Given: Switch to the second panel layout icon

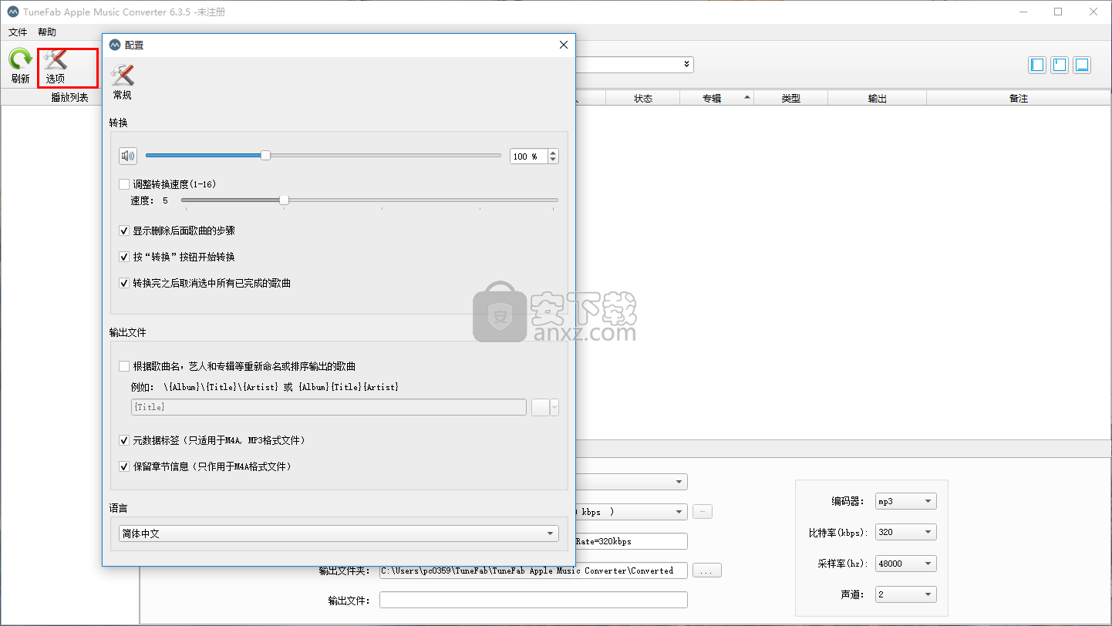Looking at the screenshot, I should click(1060, 65).
